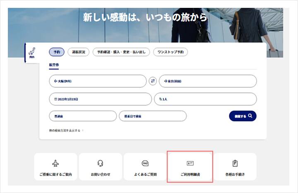Open the 各種お手続き clipboard tile
The width and height of the screenshot is (298, 193).
[x=235, y=167]
